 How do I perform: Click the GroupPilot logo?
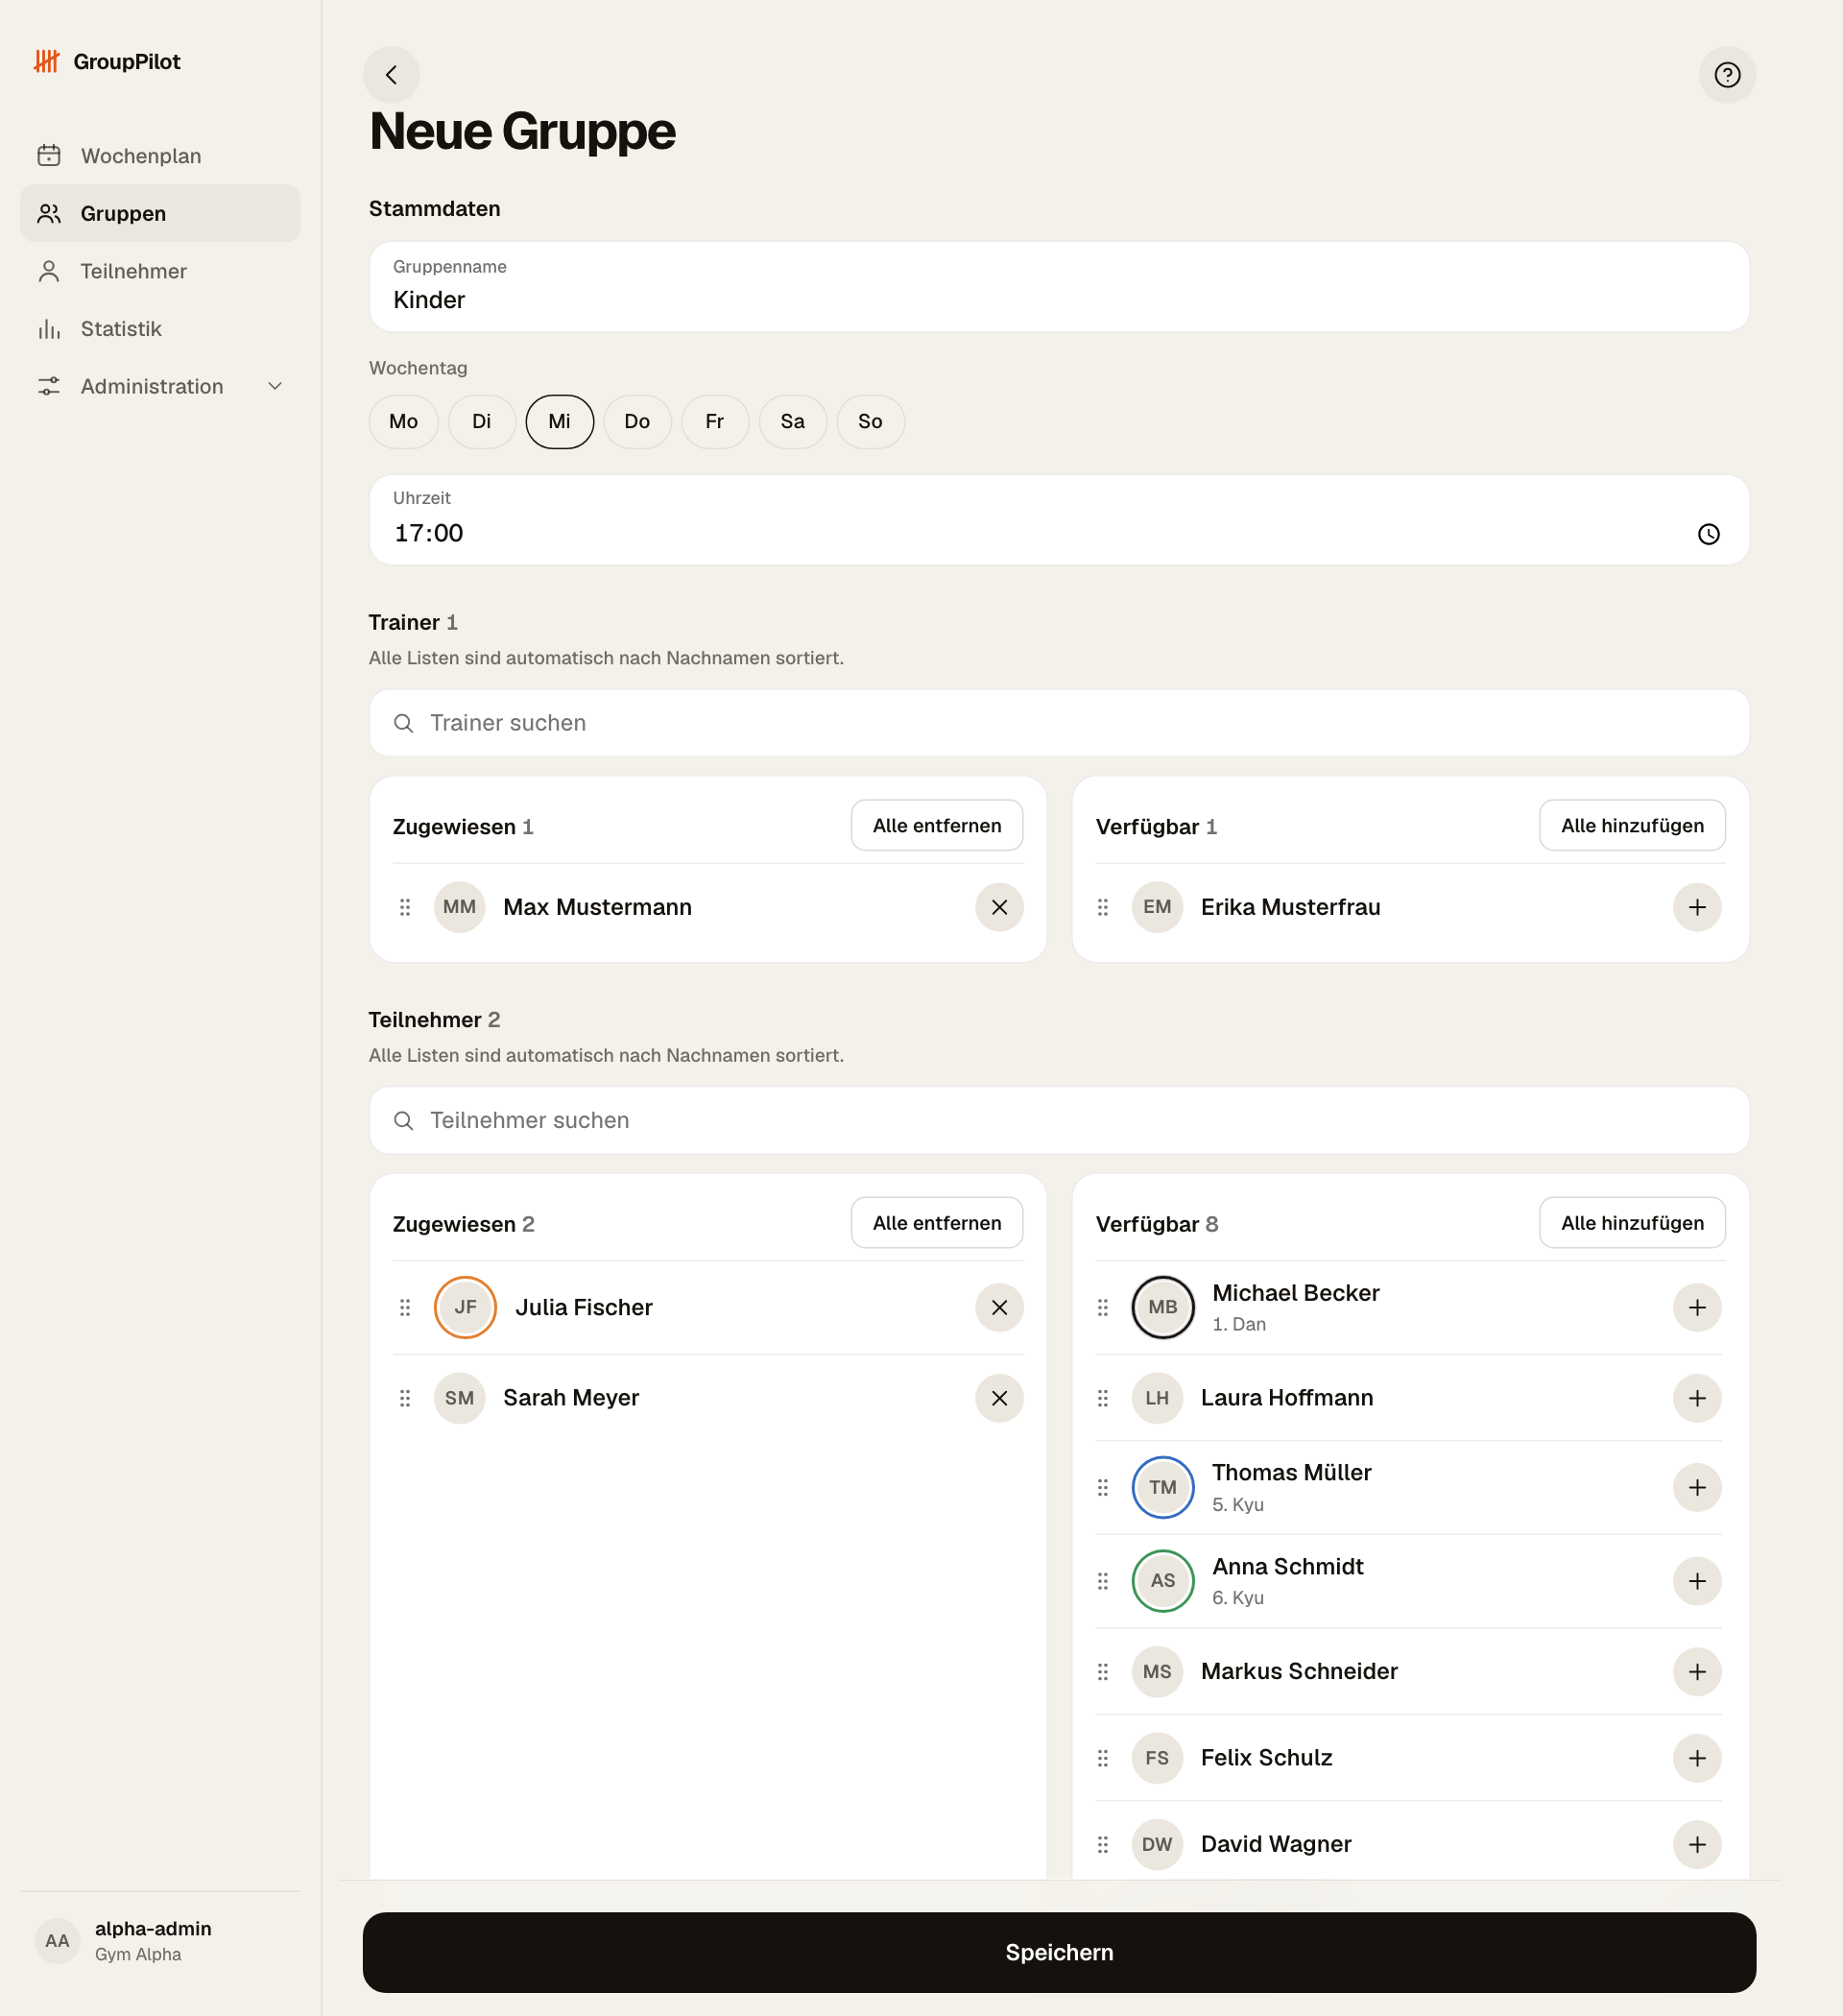pos(107,62)
